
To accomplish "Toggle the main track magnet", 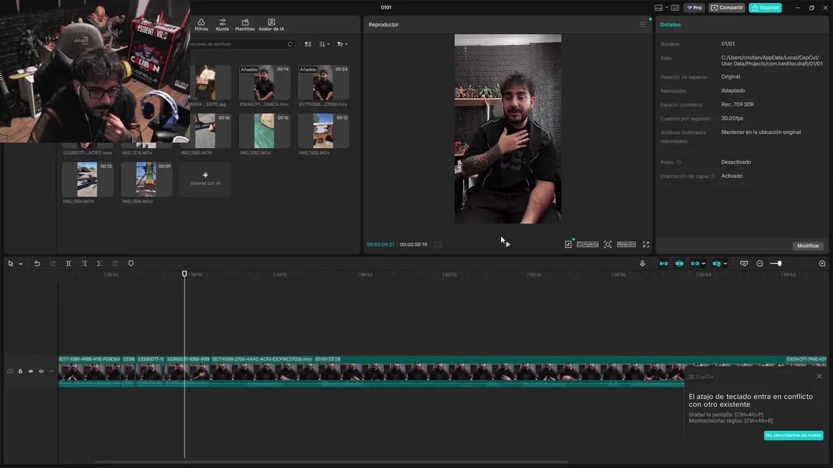I will pyautogui.click(x=663, y=263).
